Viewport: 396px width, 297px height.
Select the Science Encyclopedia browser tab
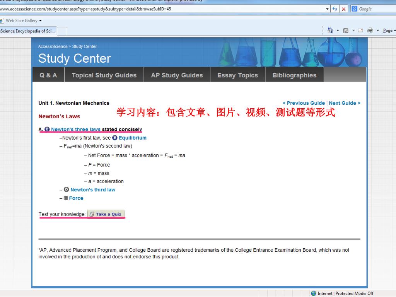[28, 31]
